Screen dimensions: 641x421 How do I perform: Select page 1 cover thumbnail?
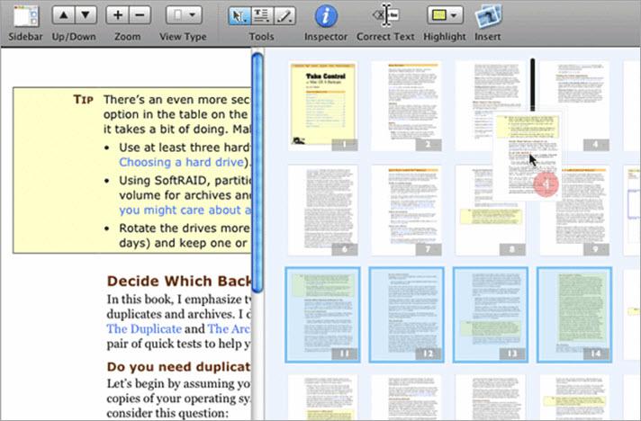coord(322,104)
